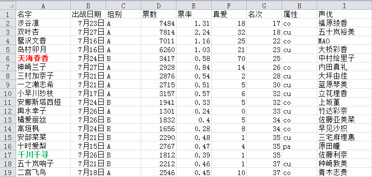Image resolution: width=372 pixels, height=177 pixels.
Task: Click the select-all corner triangle
Action: [8, 5]
